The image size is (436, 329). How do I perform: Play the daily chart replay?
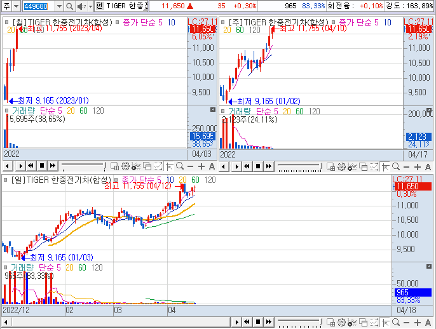point(236,322)
